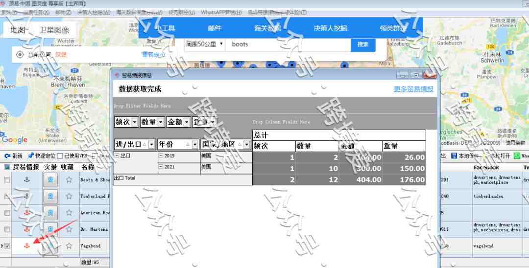Open the 国家/地区 row field dropdown
This screenshot has width=529, height=268.
tap(246, 144)
